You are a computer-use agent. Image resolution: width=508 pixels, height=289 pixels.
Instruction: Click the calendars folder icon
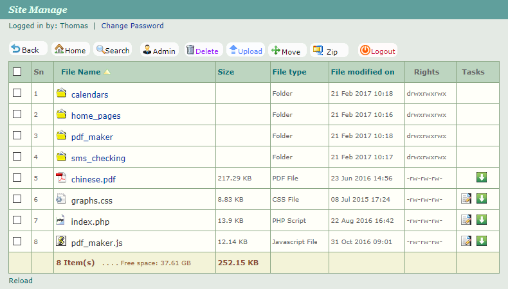(x=61, y=93)
